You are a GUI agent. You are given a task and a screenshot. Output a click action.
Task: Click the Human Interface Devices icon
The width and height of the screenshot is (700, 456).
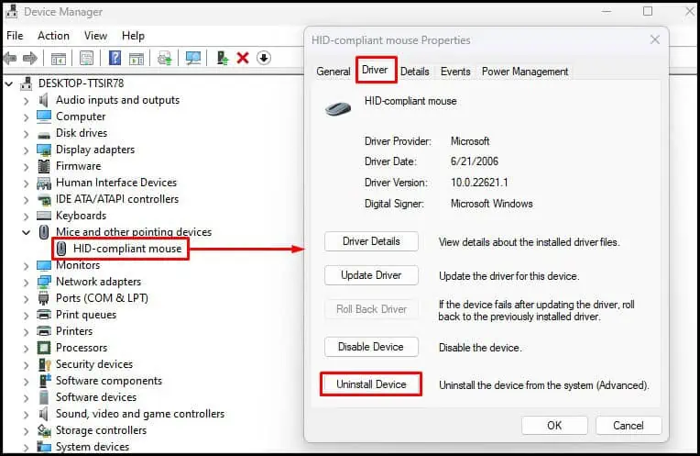pos(44,183)
